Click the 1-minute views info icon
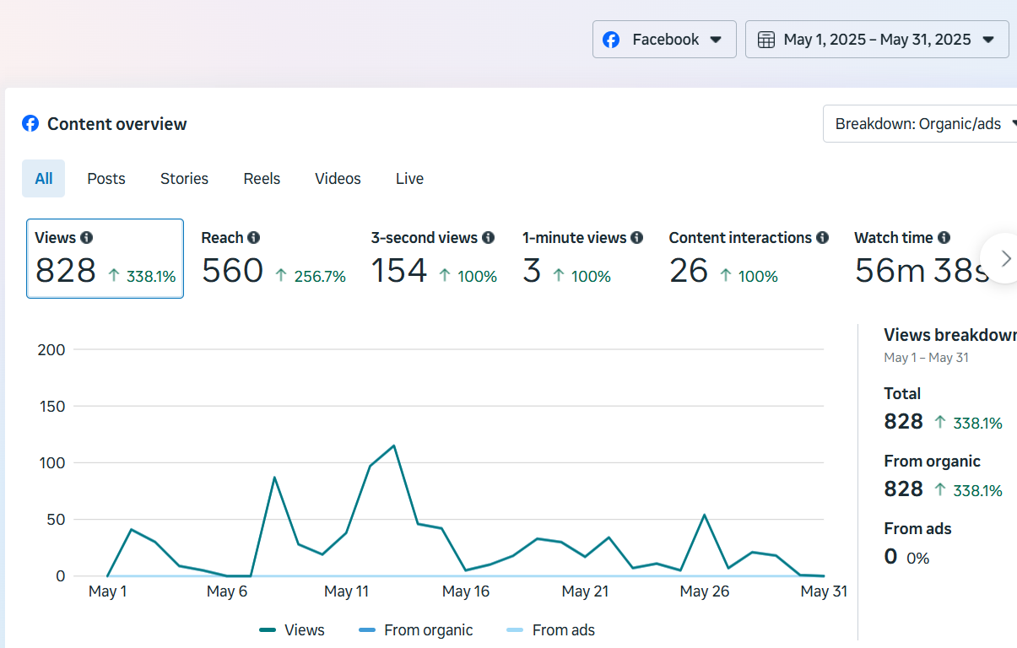Viewport: 1017px width, 648px height. click(x=636, y=238)
